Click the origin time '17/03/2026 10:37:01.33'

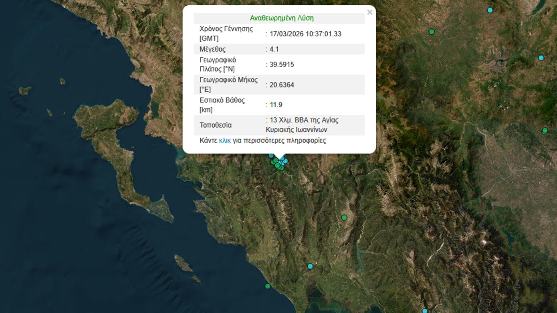[x=305, y=34]
